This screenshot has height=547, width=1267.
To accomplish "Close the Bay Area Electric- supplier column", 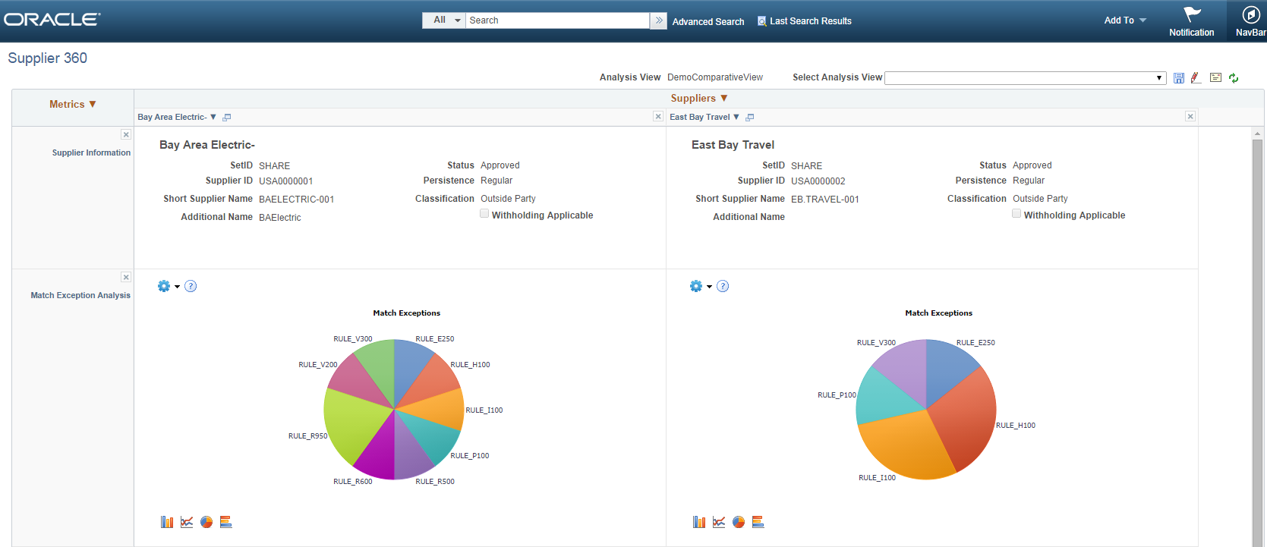I will pyautogui.click(x=658, y=116).
